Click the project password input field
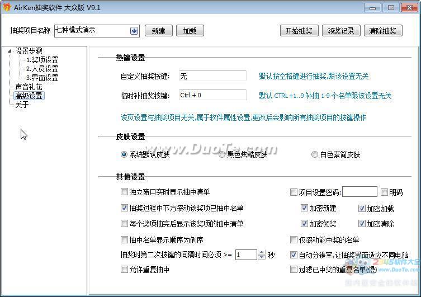421x297 pixels. [x=360, y=192]
